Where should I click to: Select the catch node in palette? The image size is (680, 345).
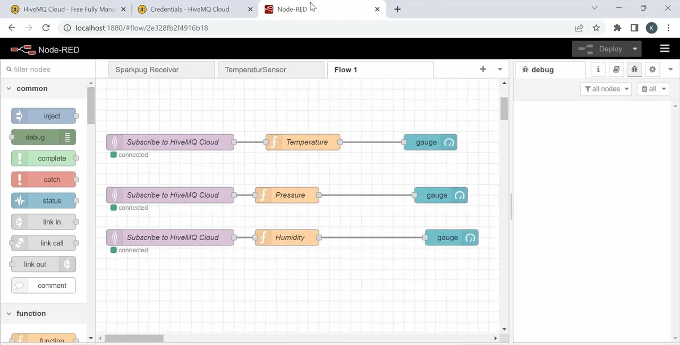44,180
